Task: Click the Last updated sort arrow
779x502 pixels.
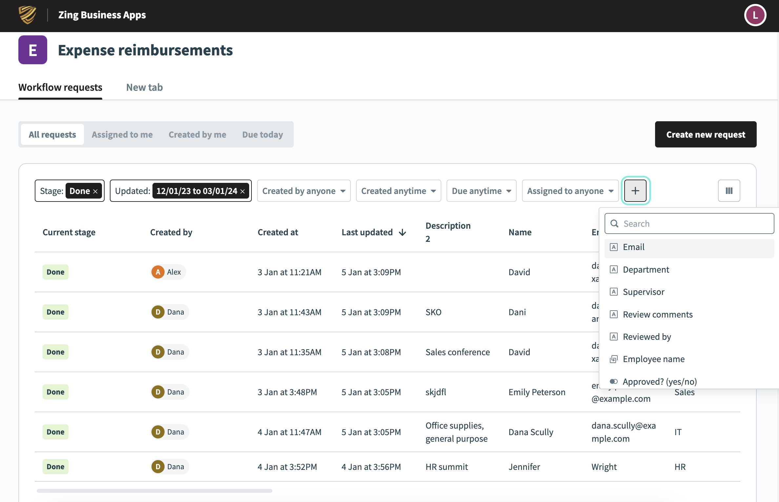Action: pyautogui.click(x=403, y=232)
